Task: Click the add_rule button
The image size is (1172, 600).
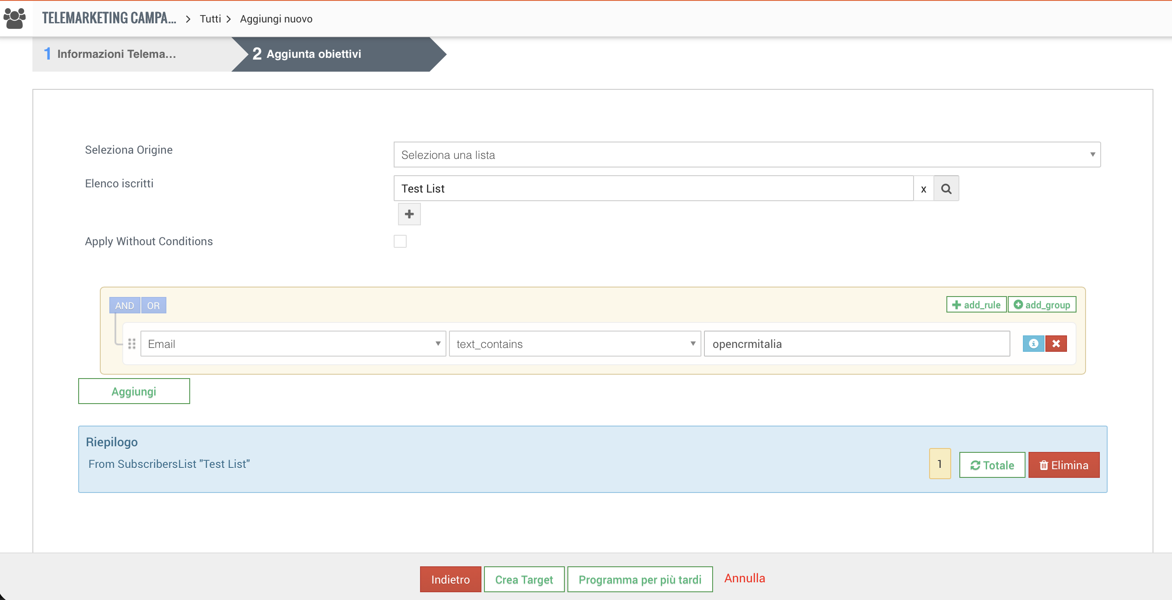Action: [976, 305]
